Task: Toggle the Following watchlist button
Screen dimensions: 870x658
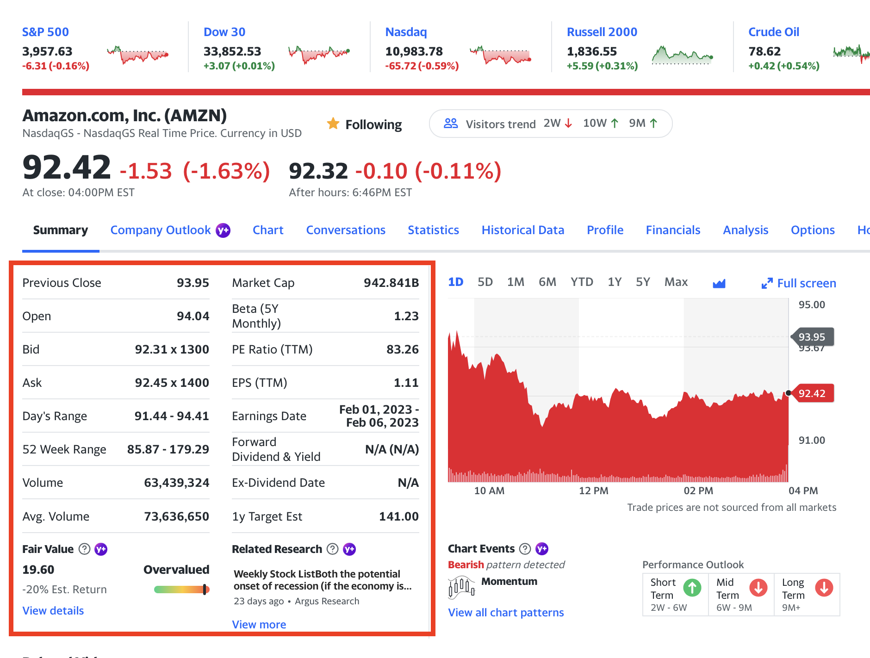Action: pyautogui.click(x=364, y=124)
